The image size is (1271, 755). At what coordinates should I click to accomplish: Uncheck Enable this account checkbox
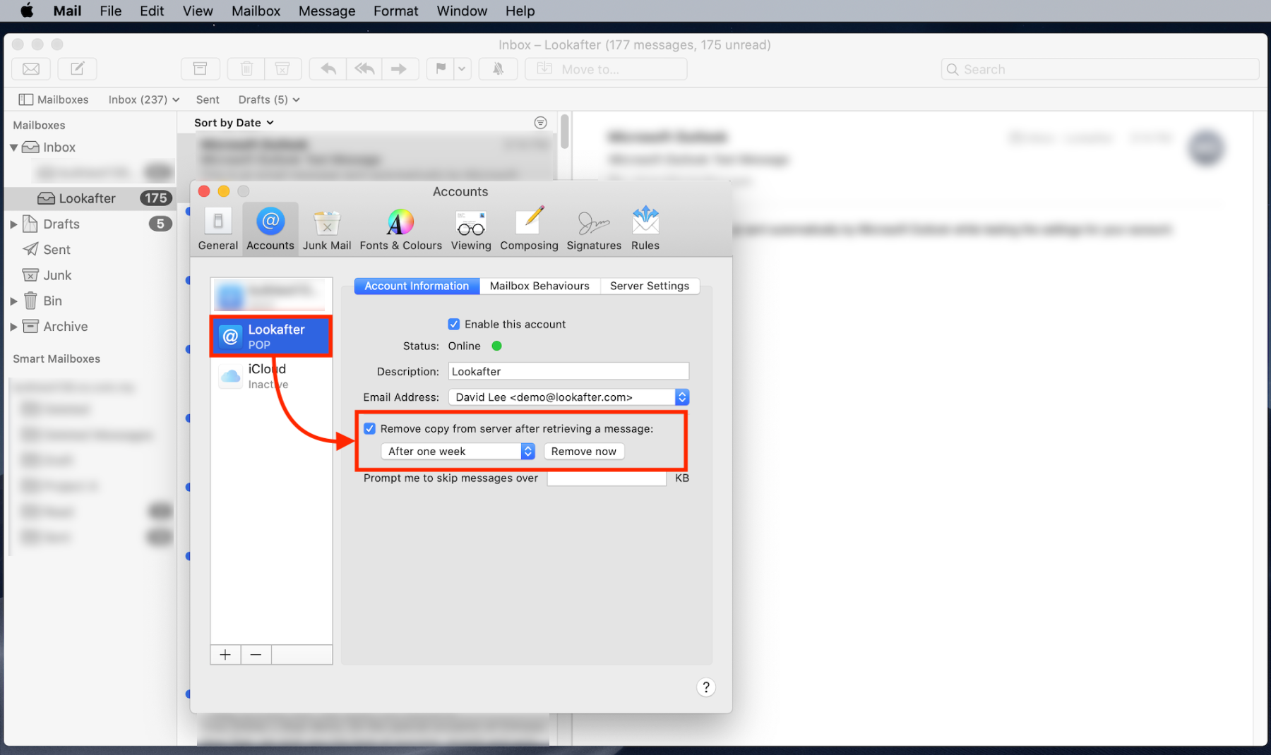point(454,325)
